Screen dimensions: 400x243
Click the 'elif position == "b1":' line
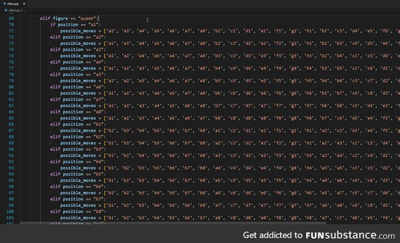coord(77,124)
